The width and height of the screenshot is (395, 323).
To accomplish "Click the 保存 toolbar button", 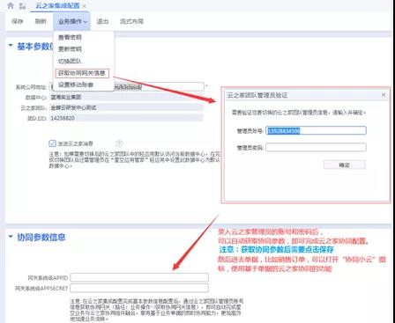I will coord(17,21).
